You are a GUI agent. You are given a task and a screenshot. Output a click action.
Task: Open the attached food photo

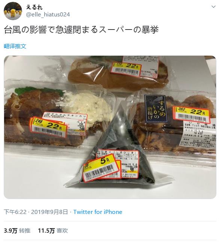(x=110, y=127)
